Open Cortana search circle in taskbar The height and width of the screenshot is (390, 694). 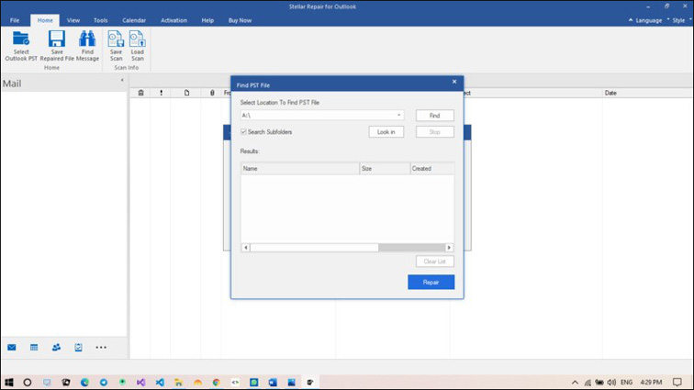[27, 382]
